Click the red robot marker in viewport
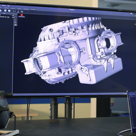This screenshot has height=136, width=136. [22, 15]
